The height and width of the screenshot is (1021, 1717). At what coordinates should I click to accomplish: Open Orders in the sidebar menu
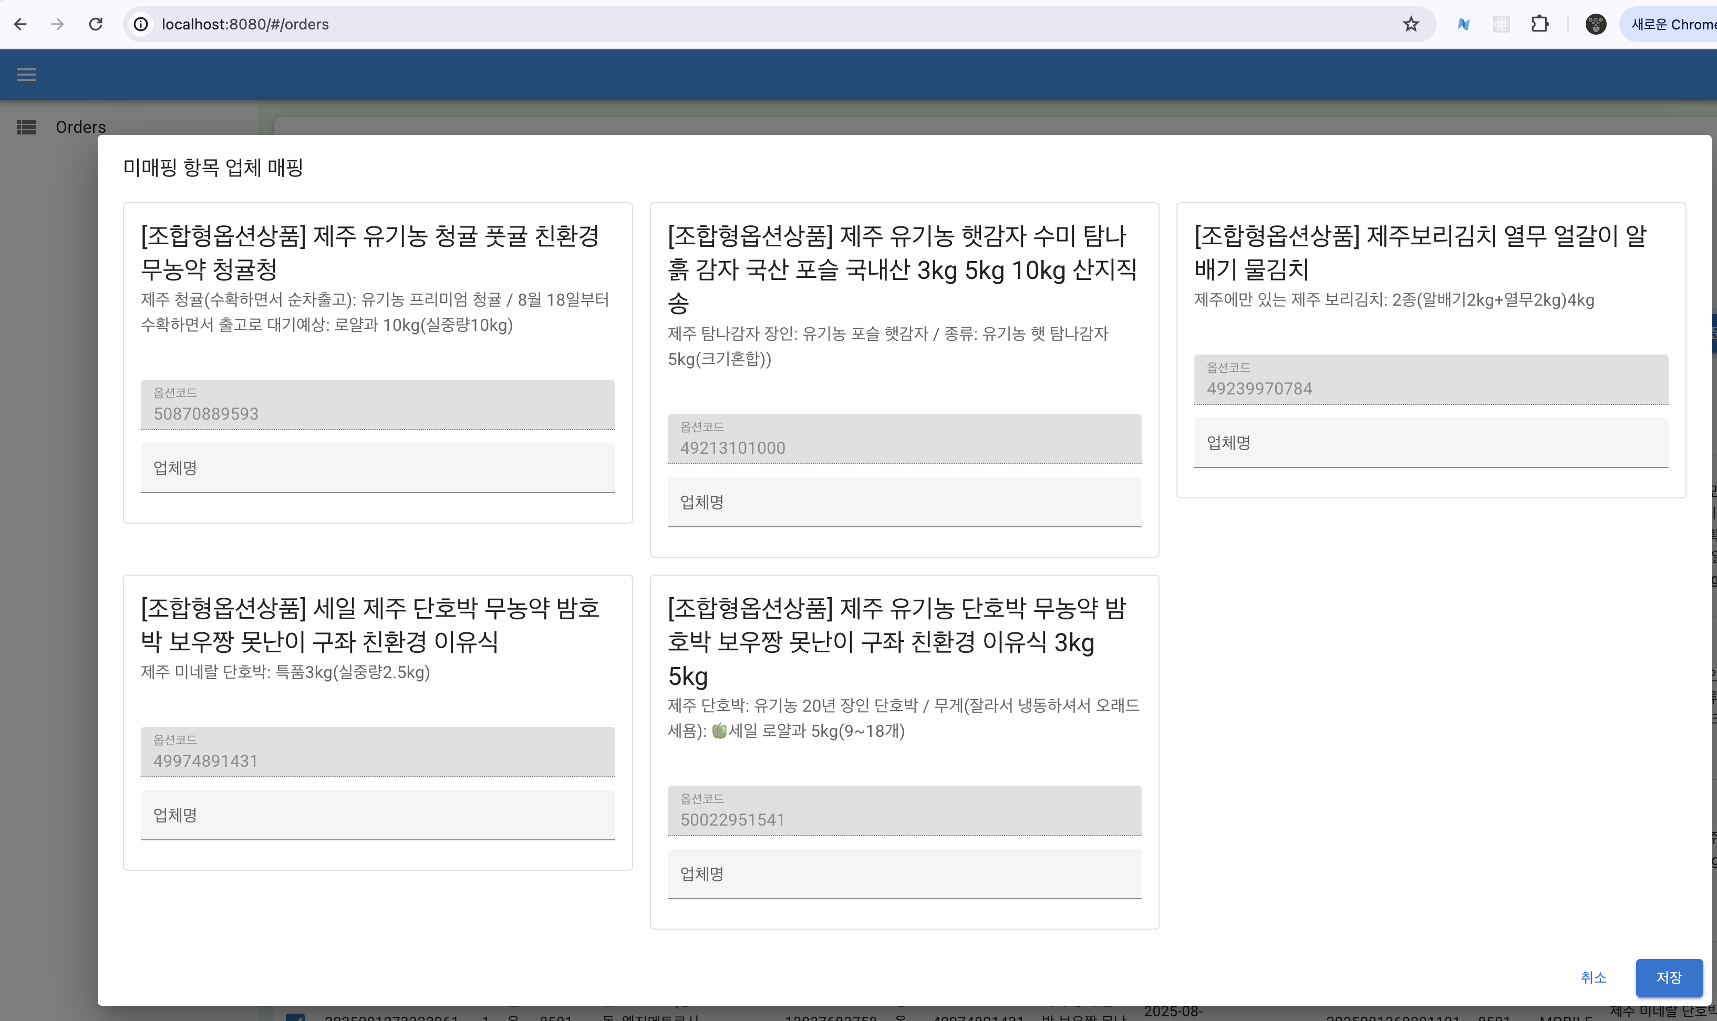click(x=80, y=127)
